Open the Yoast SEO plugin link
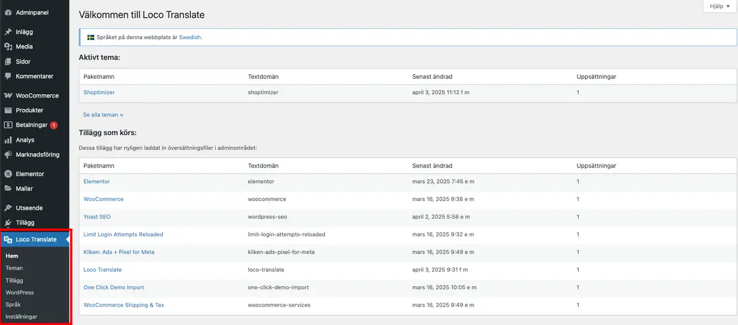This screenshot has width=738, height=325. 97,217
